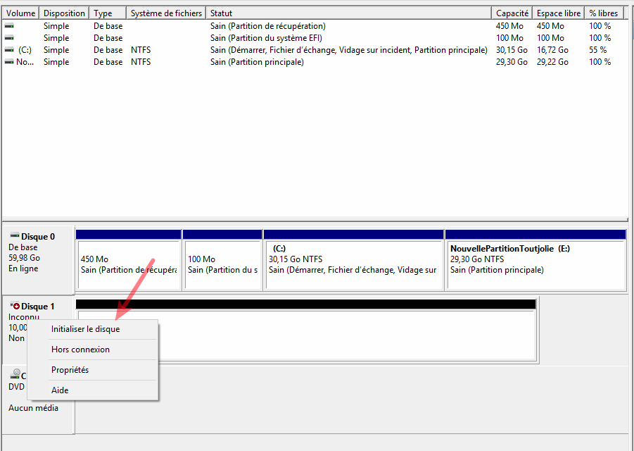Sort by the Volume column header
Viewport: 634px width, 451px height.
point(20,13)
